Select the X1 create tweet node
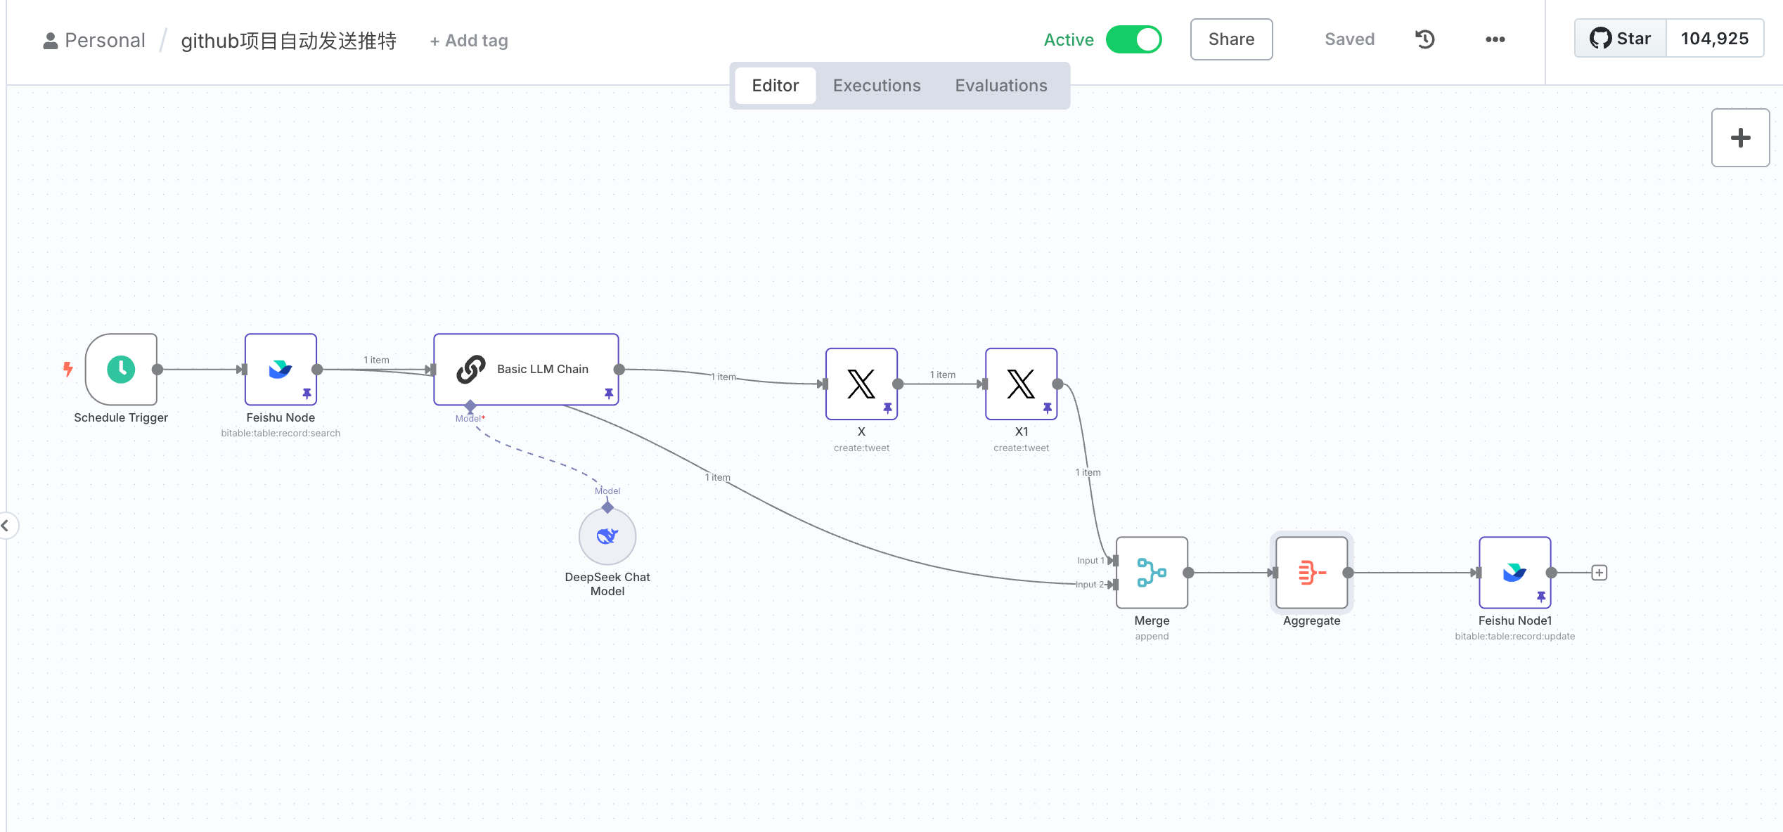 click(1021, 384)
